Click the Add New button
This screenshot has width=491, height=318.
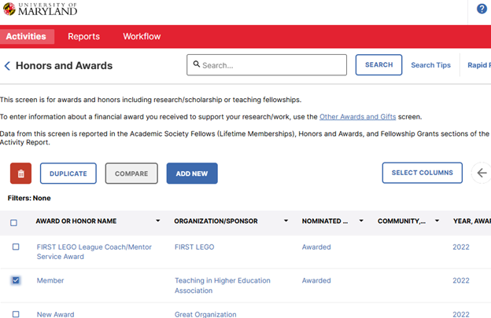coord(192,174)
